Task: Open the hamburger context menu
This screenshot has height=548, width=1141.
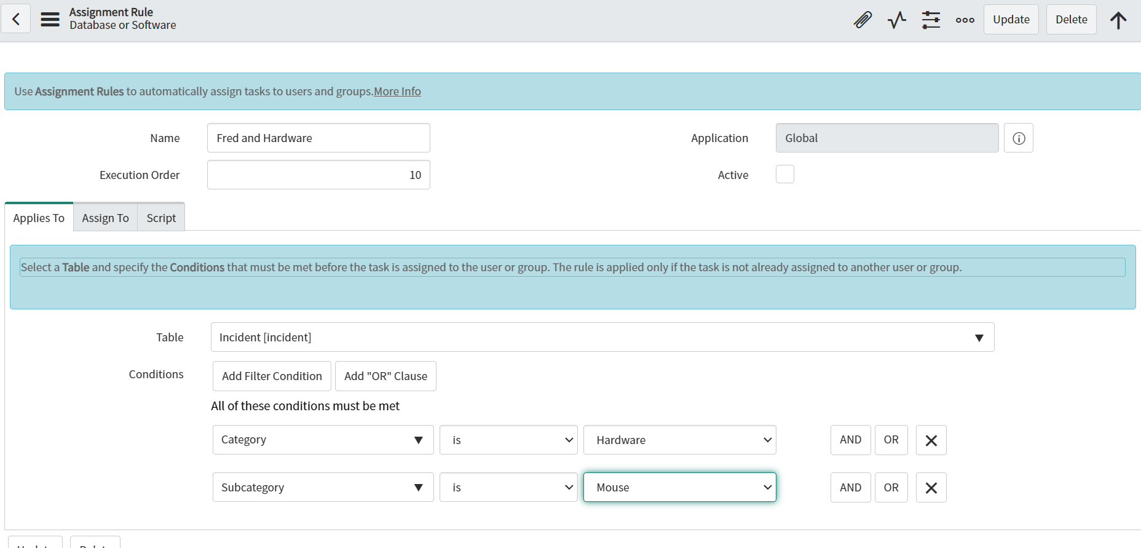Action: point(50,20)
